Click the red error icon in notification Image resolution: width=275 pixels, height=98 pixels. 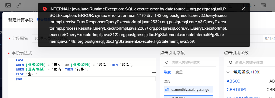[45, 9]
